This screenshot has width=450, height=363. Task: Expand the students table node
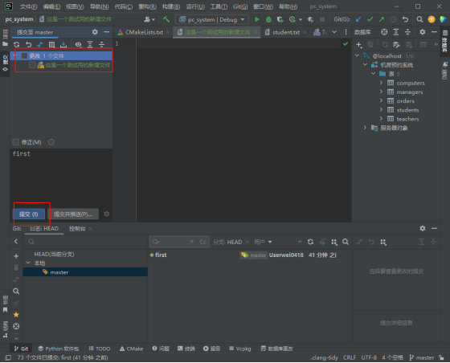point(381,110)
